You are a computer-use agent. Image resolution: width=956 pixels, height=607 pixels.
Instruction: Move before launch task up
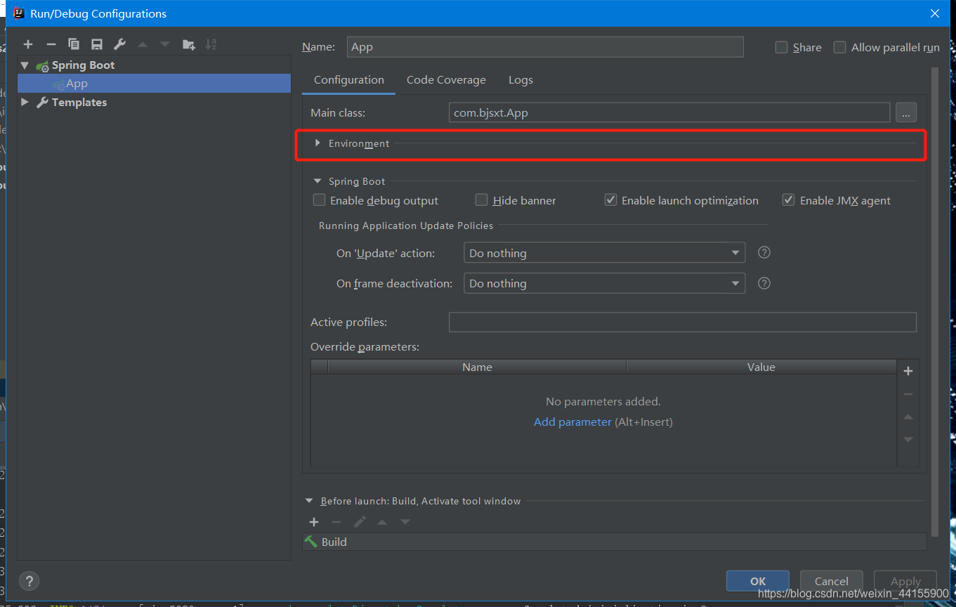(x=382, y=522)
